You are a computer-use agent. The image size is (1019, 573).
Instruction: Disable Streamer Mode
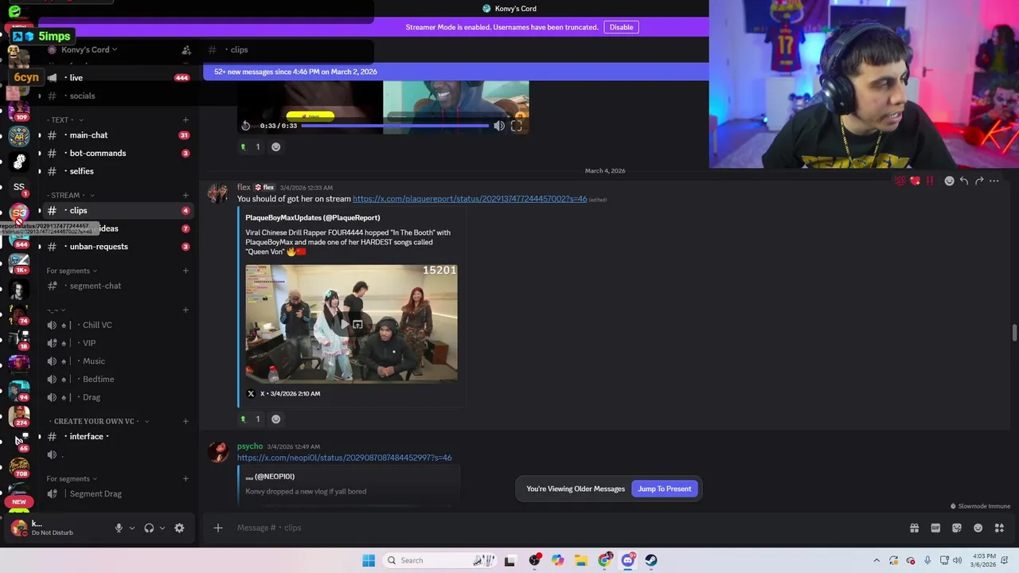click(621, 27)
